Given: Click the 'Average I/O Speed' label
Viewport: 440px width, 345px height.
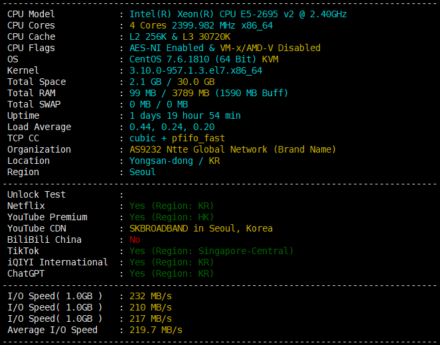Looking at the screenshot, I should coord(52,330).
